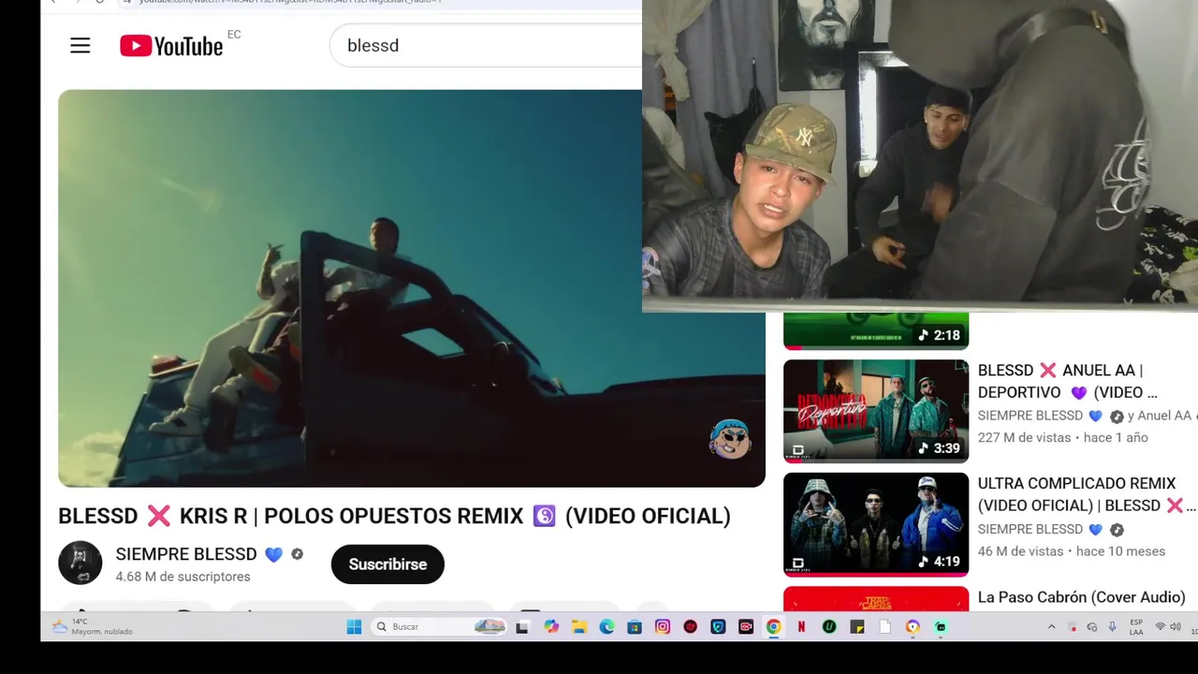Click the main video player showing the truck
The height and width of the screenshot is (674, 1198).
click(x=412, y=288)
